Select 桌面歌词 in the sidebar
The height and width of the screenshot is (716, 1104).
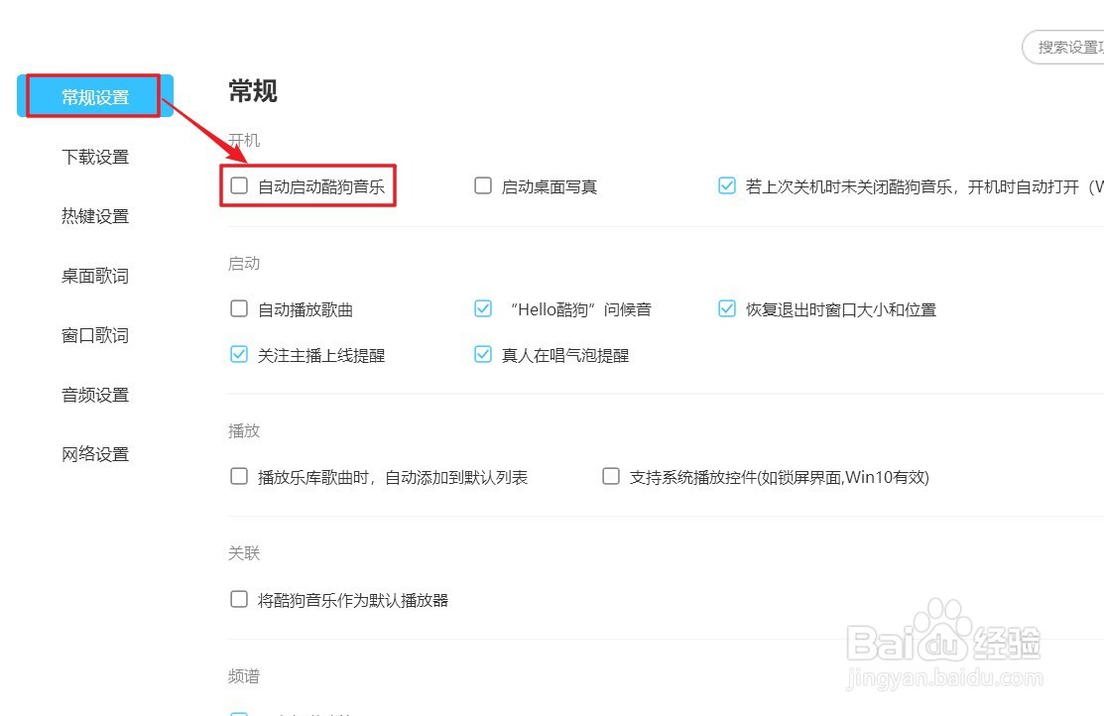click(95, 276)
